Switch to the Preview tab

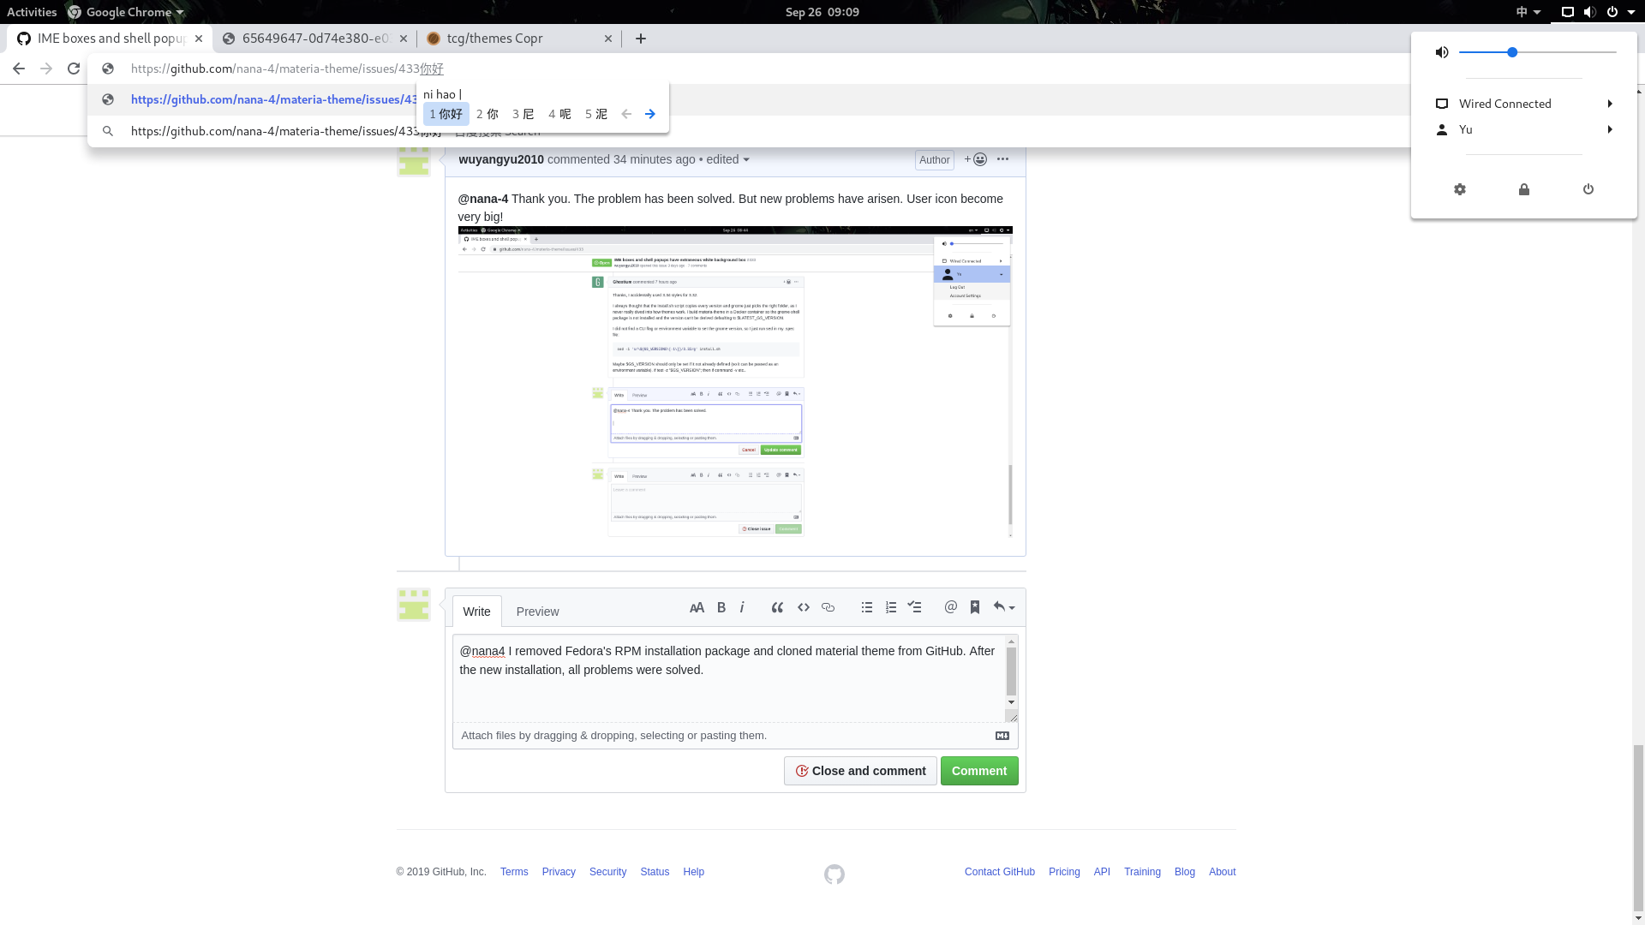537,612
